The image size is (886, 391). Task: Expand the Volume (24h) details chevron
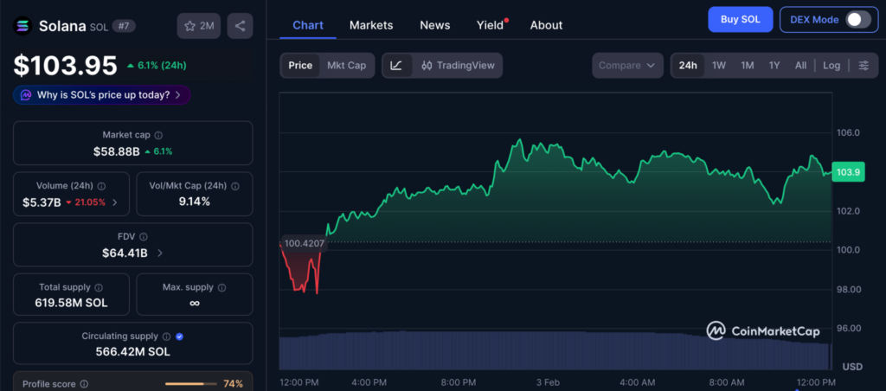point(115,202)
